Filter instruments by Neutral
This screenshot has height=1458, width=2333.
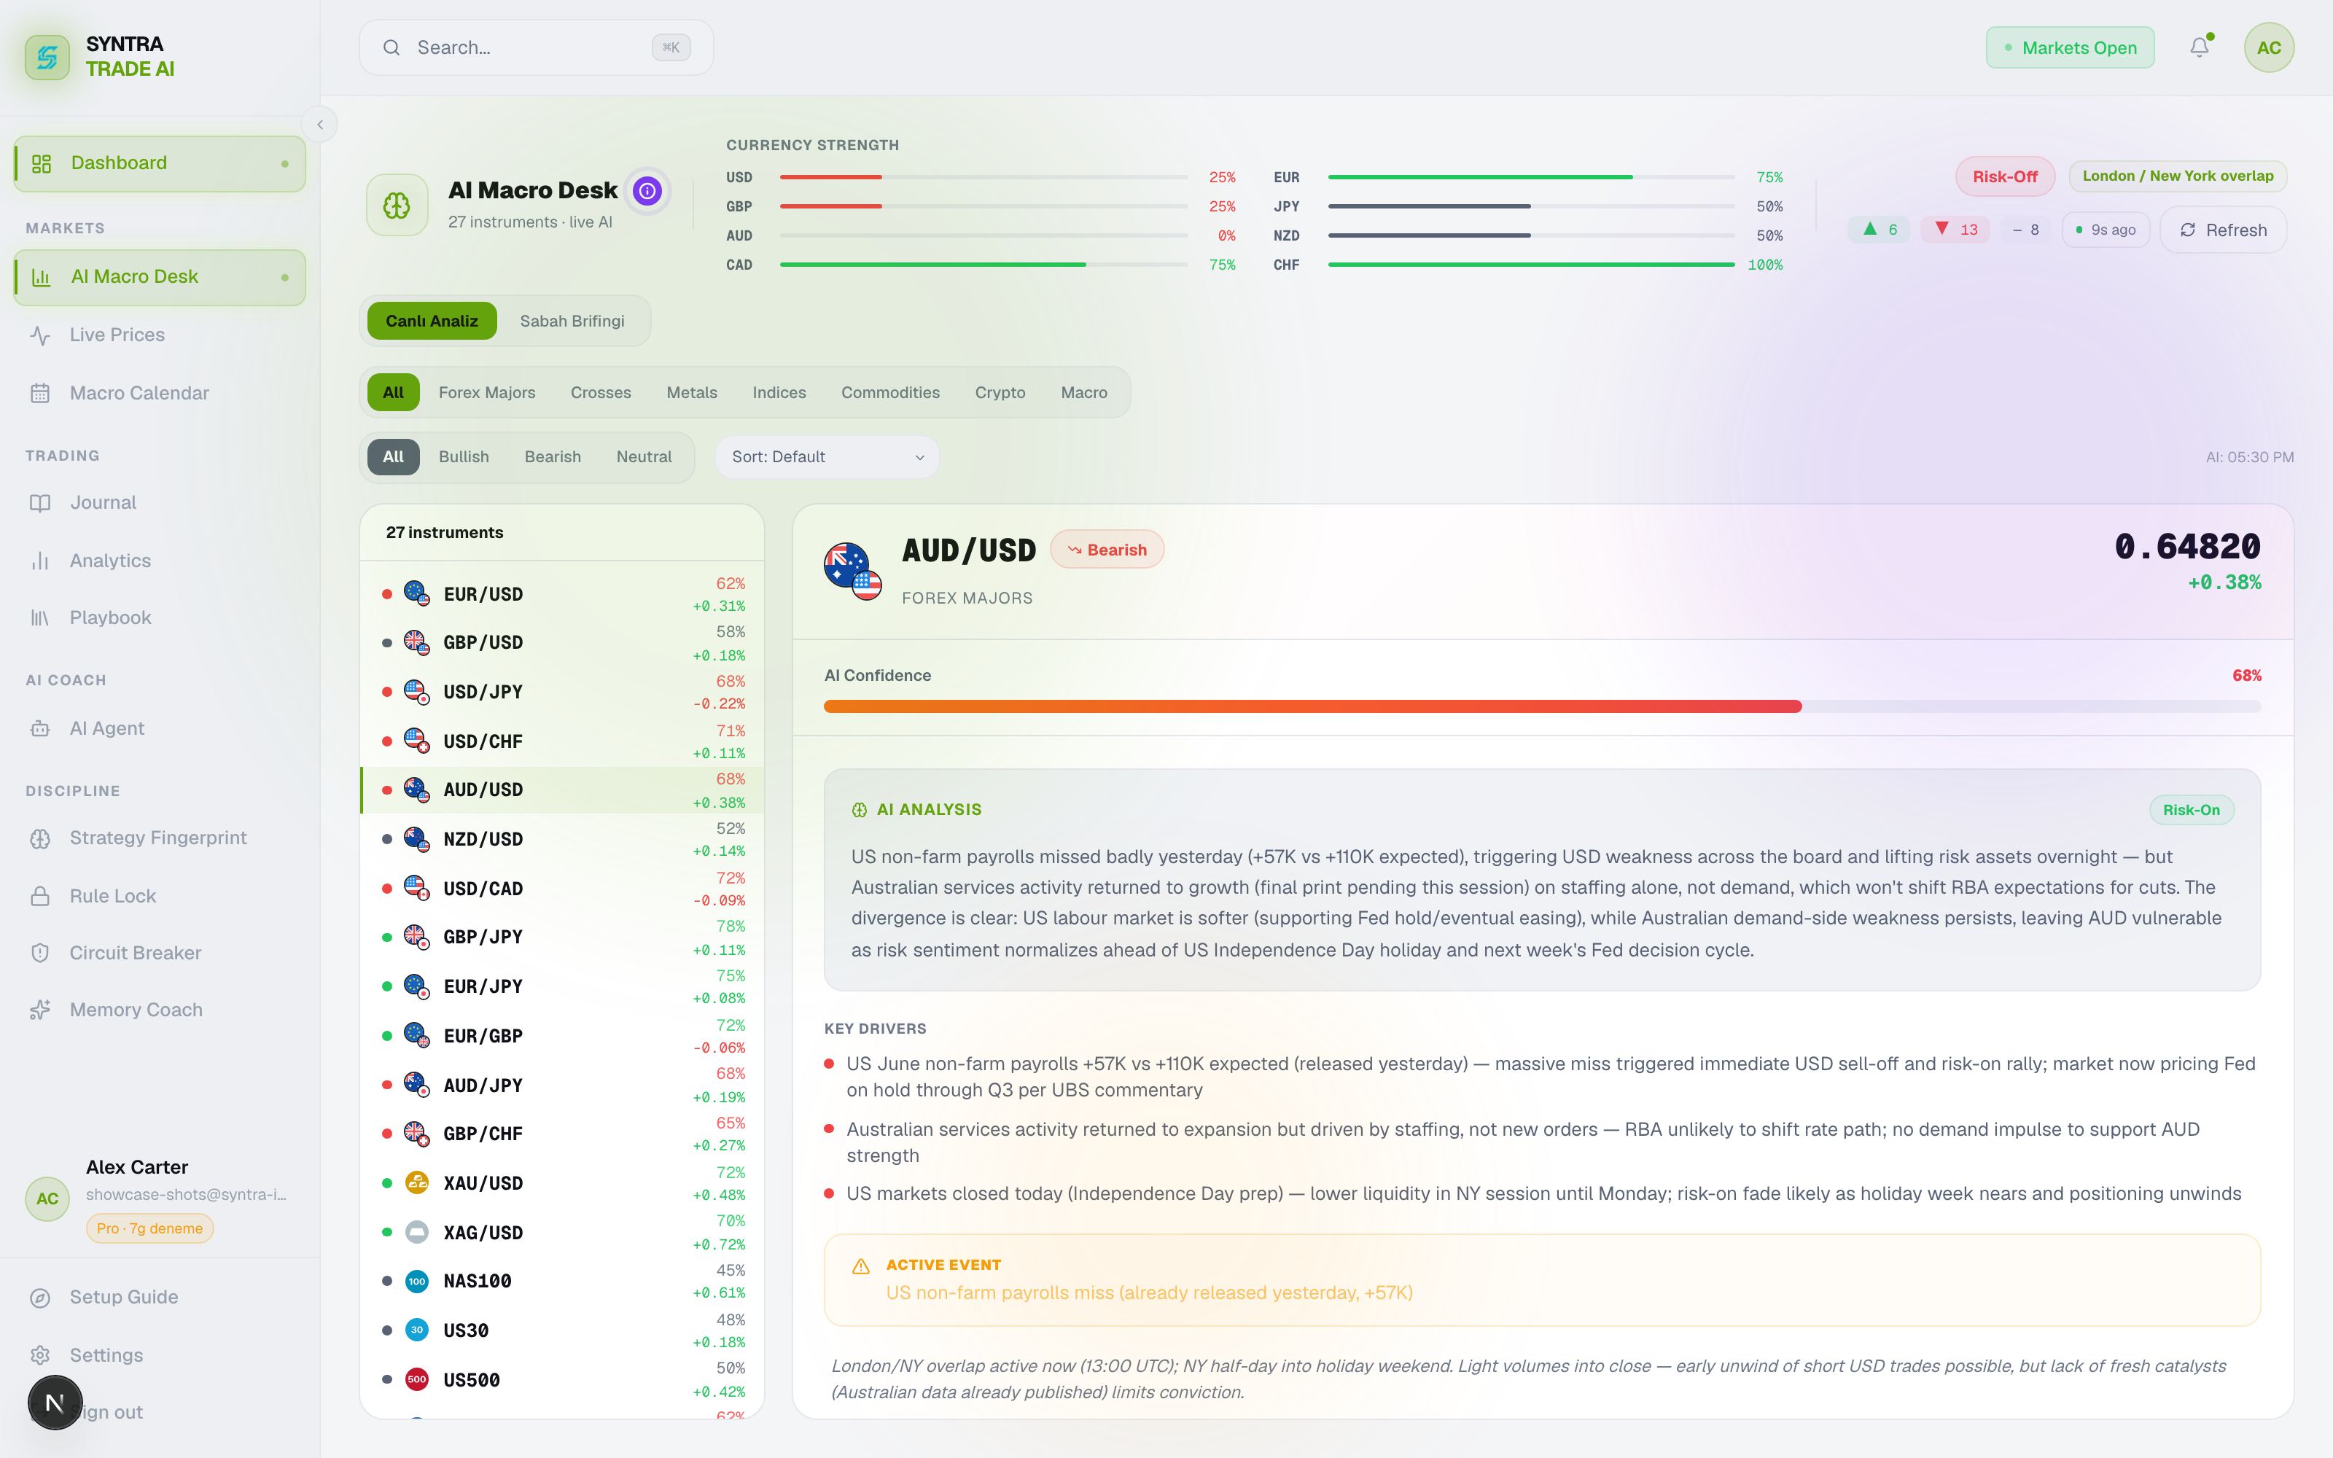(644, 457)
